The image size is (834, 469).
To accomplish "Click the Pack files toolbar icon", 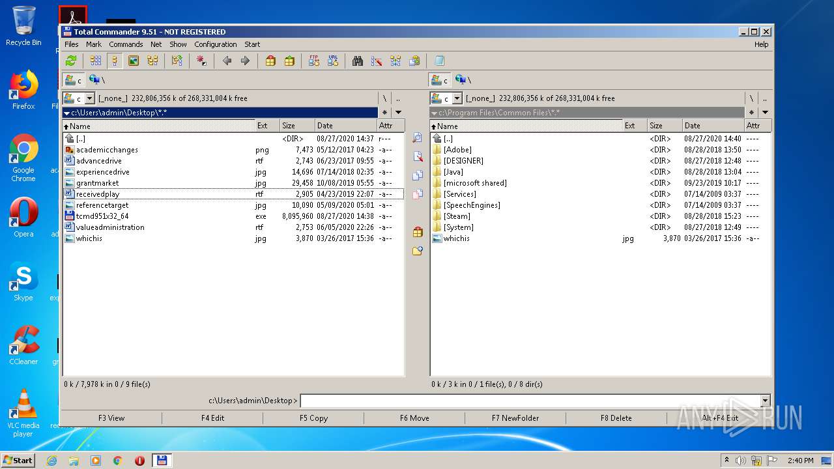I will pyautogui.click(x=270, y=61).
